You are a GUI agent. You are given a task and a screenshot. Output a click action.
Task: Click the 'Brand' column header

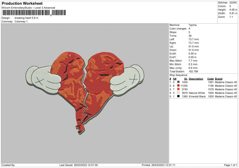click(x=219, y=79)
